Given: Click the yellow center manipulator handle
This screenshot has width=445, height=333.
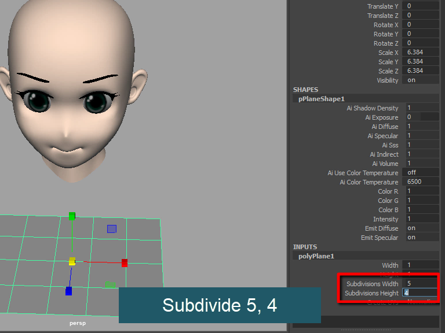Looking at the screenshot, I should coord(72,262).
